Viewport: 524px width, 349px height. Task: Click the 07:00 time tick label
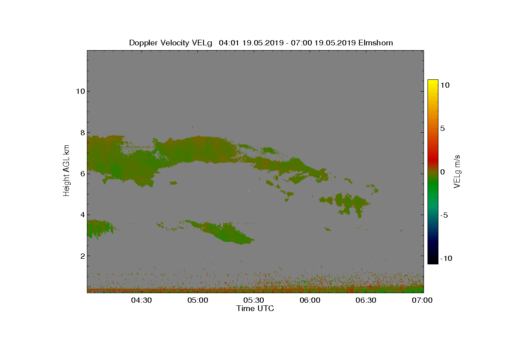click(422, 300)
